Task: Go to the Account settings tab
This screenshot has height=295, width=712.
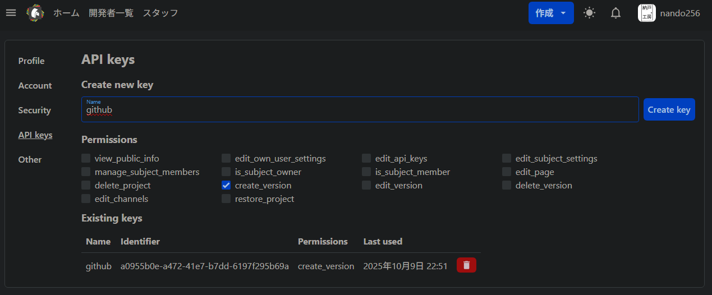Action: point(35,86)
